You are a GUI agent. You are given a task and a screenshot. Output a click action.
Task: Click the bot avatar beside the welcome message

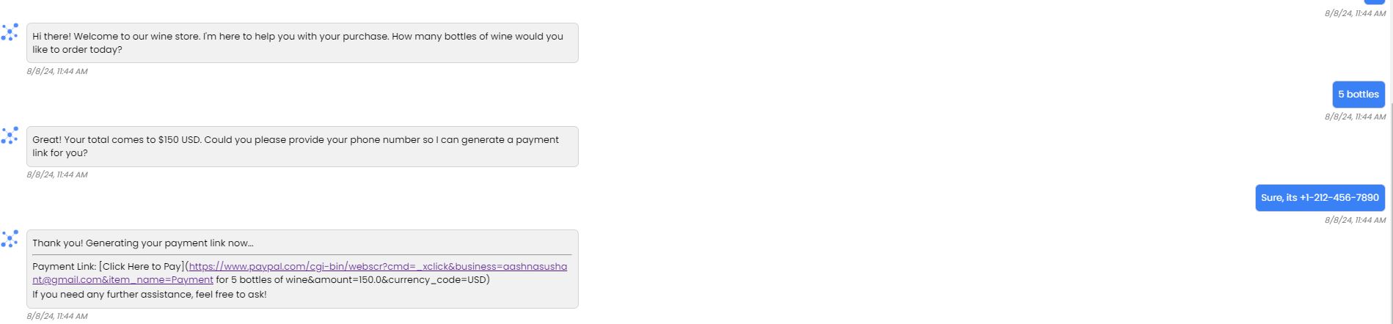[10, 32]
